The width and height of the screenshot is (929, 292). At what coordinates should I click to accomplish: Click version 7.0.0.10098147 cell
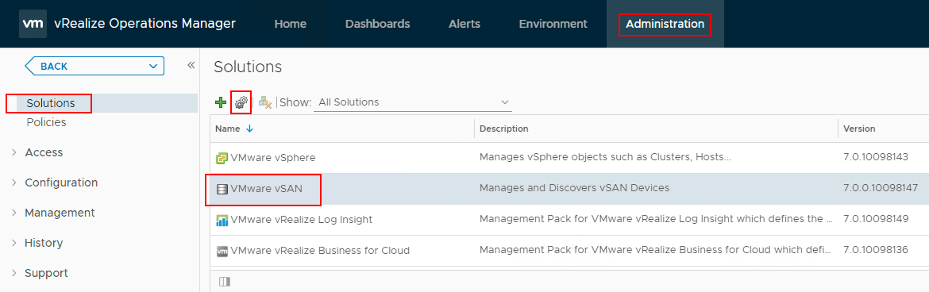(881, 188)
